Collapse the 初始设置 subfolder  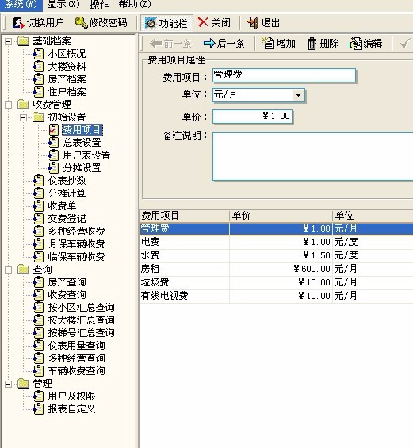click(x=24, y=117)
